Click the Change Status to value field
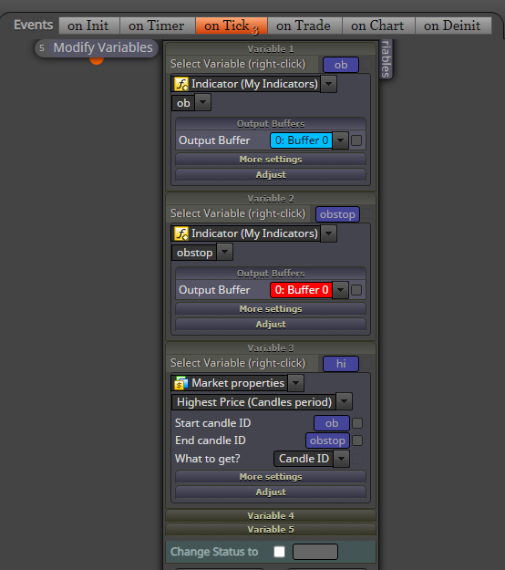 (x=315, y=552)
